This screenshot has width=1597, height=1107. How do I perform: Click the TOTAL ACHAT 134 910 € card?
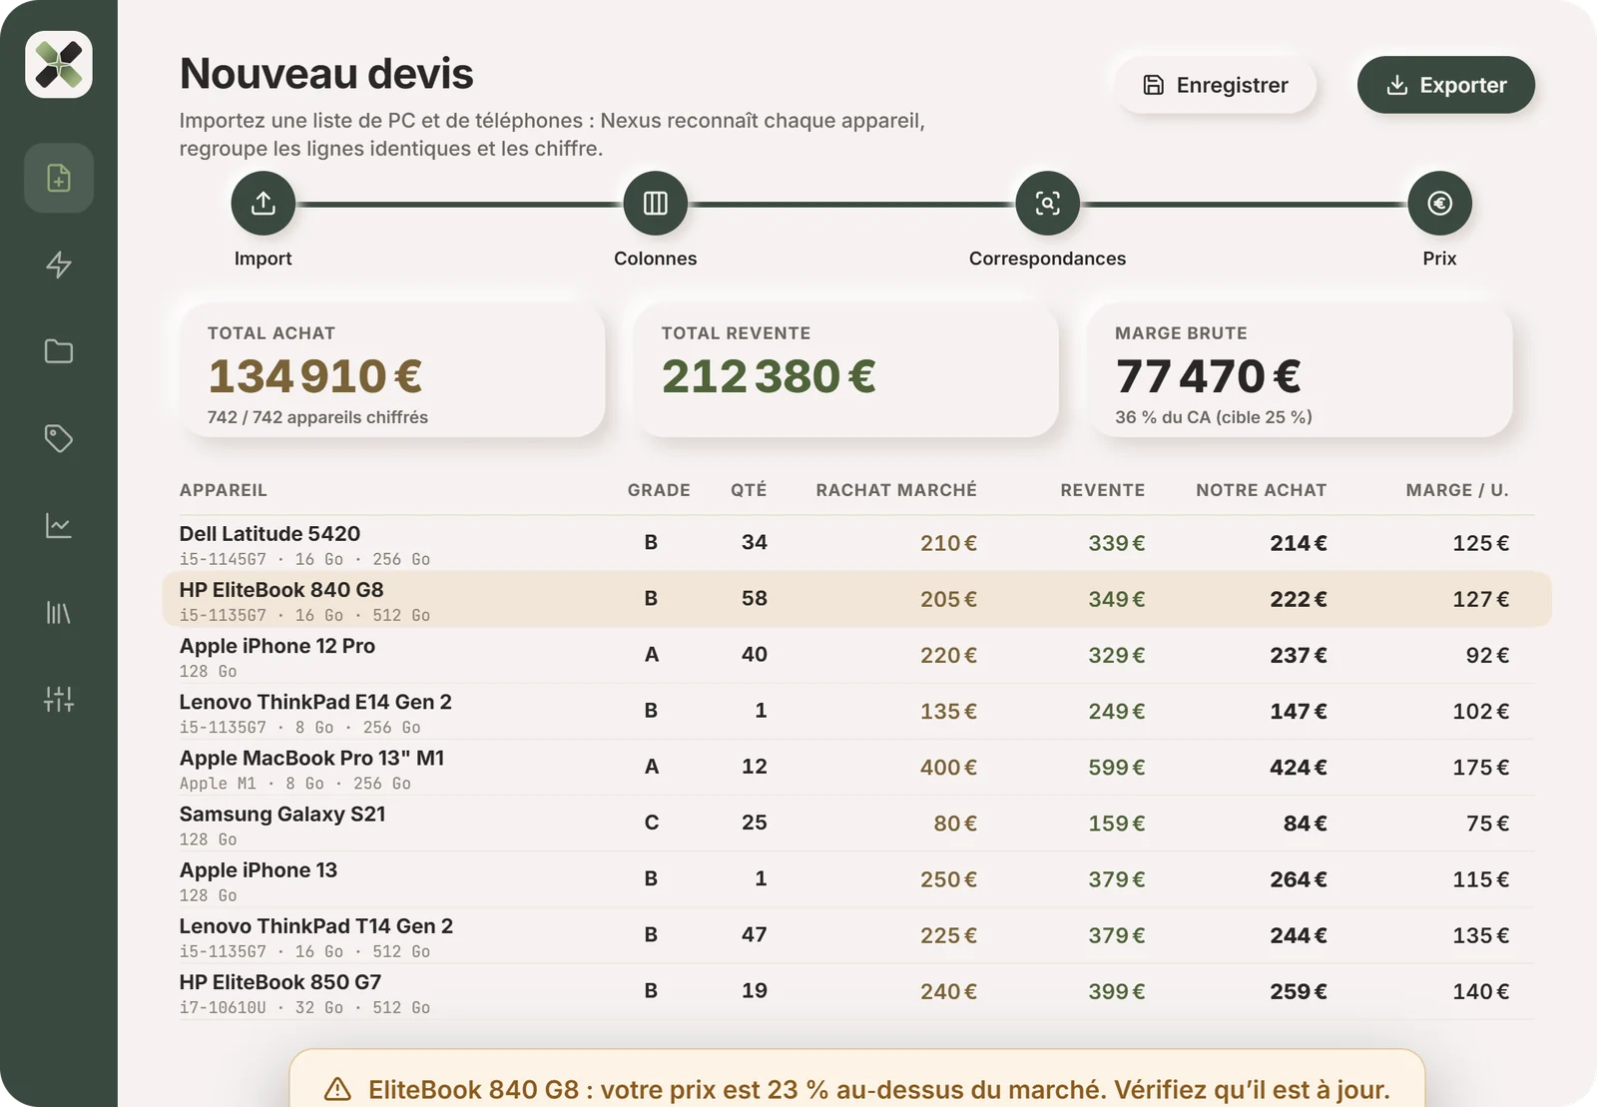tap(392, 370)
